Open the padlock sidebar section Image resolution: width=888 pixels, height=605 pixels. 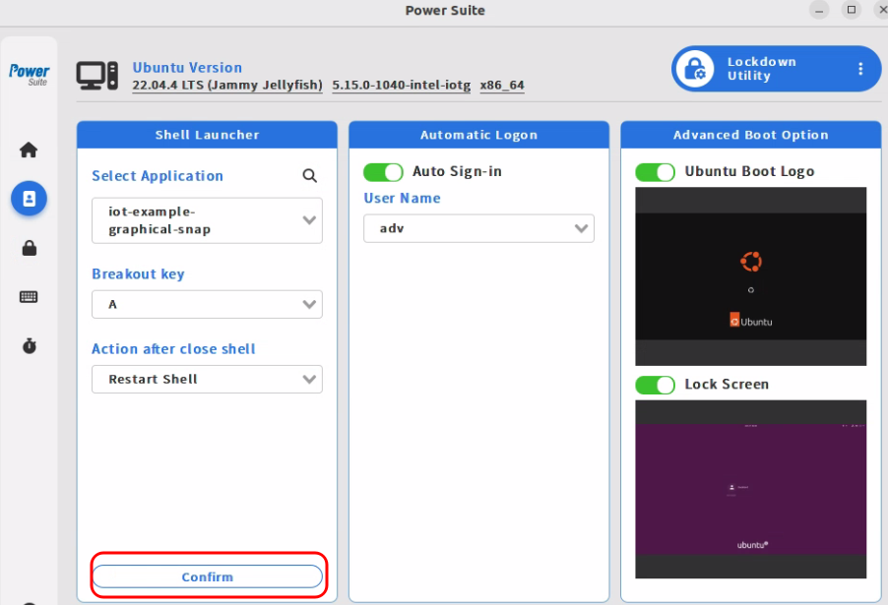29,248
